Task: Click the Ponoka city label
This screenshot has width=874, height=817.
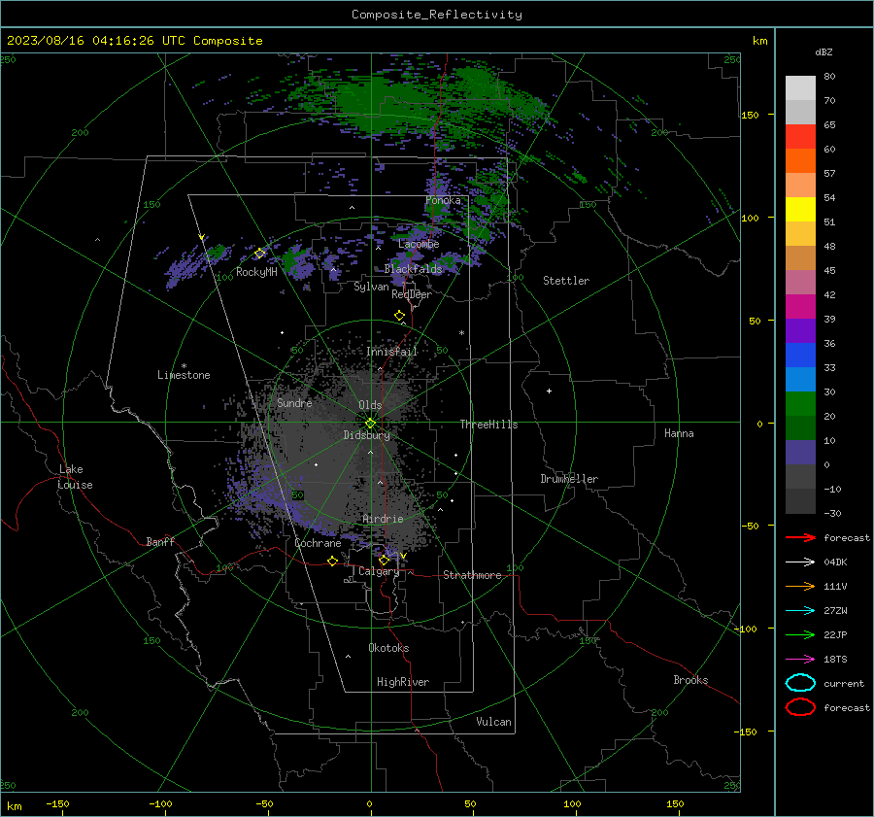Action: (443, 200)
